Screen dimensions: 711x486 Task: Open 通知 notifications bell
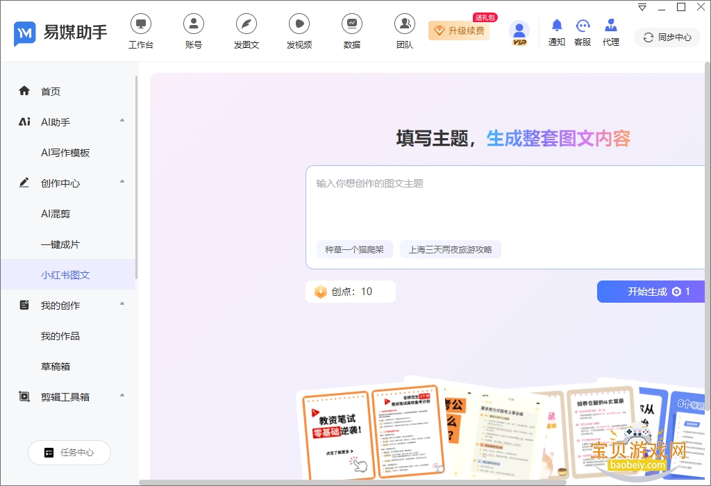[x=557, y=26]
